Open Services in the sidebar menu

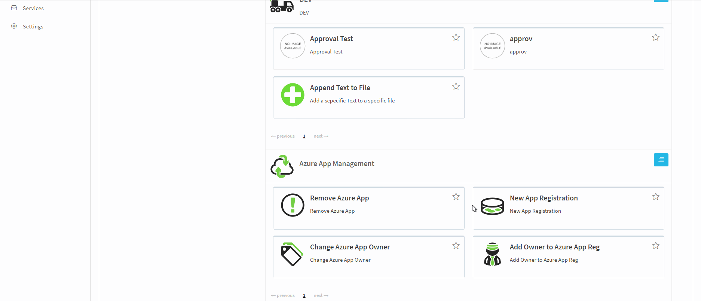click(x=33, y=8)
